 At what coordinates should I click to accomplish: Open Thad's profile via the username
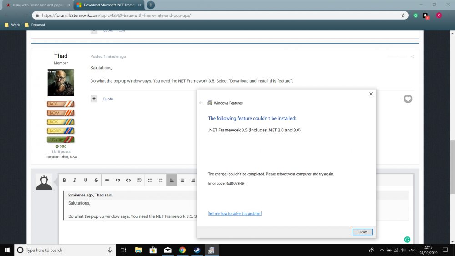tap(61, 56)
